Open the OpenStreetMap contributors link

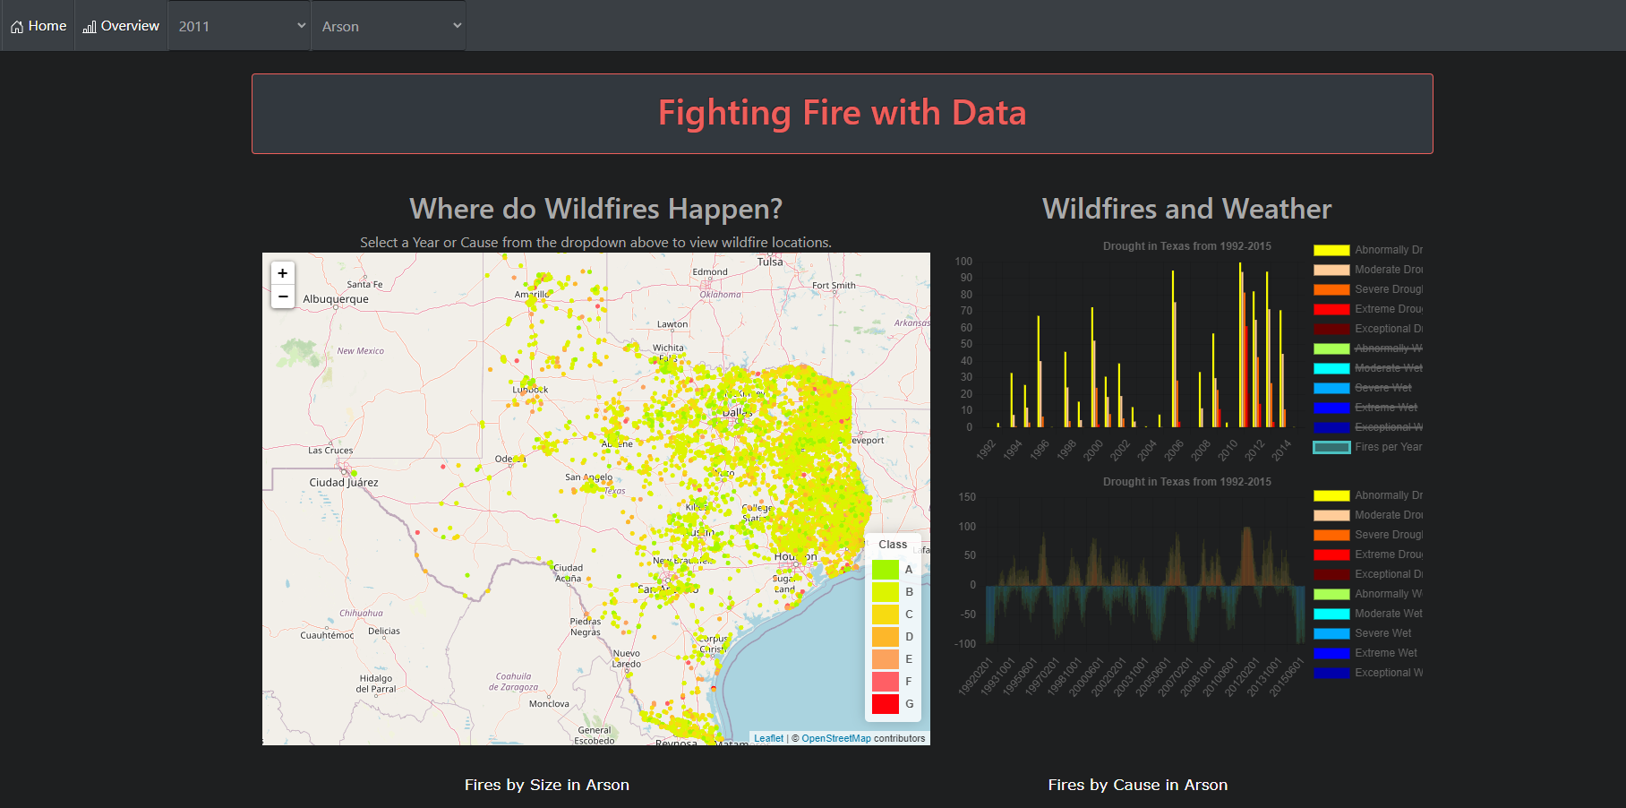[834, 738]
